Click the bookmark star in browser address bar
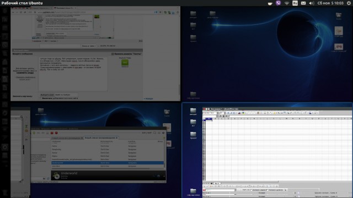This screenshot has width=353, height=198. point(160,12)
